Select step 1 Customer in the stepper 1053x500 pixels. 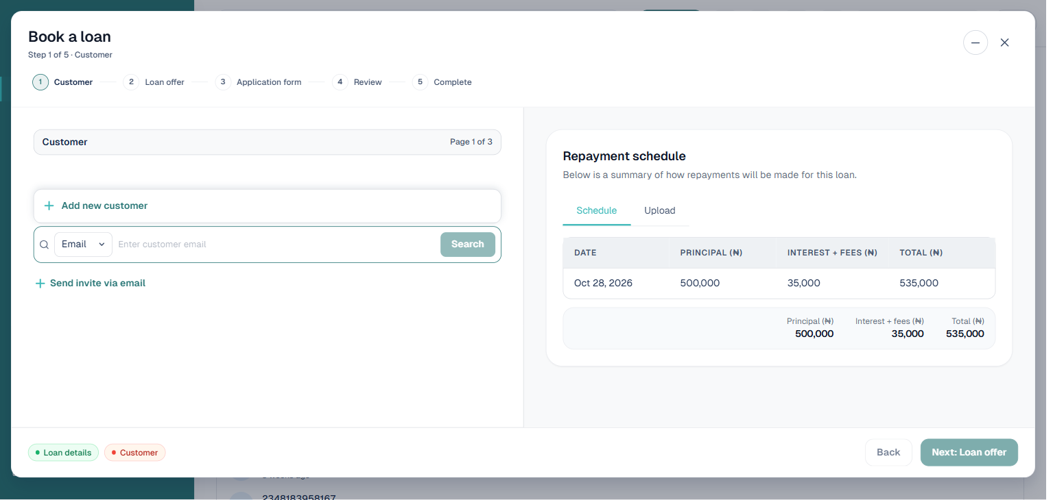62,82
